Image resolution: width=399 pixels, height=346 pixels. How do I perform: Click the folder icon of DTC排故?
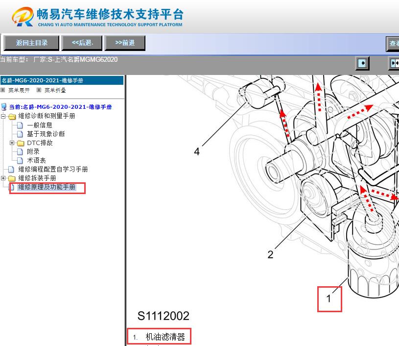point(21,143)
